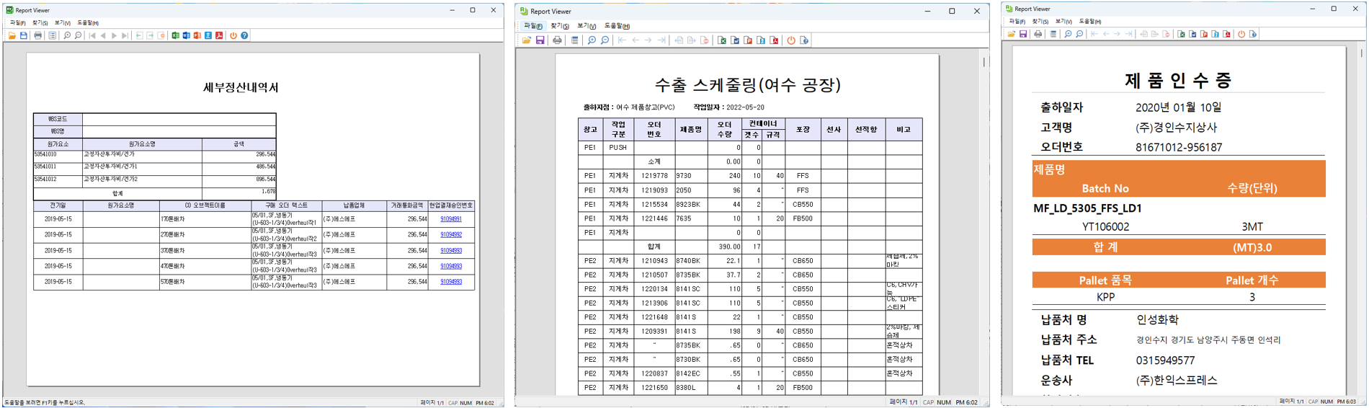The height and width of the screenshot is (408, 1369).
Task: Orange power icon in 세부정산내역서 window
Action: (x=233, y=35)
